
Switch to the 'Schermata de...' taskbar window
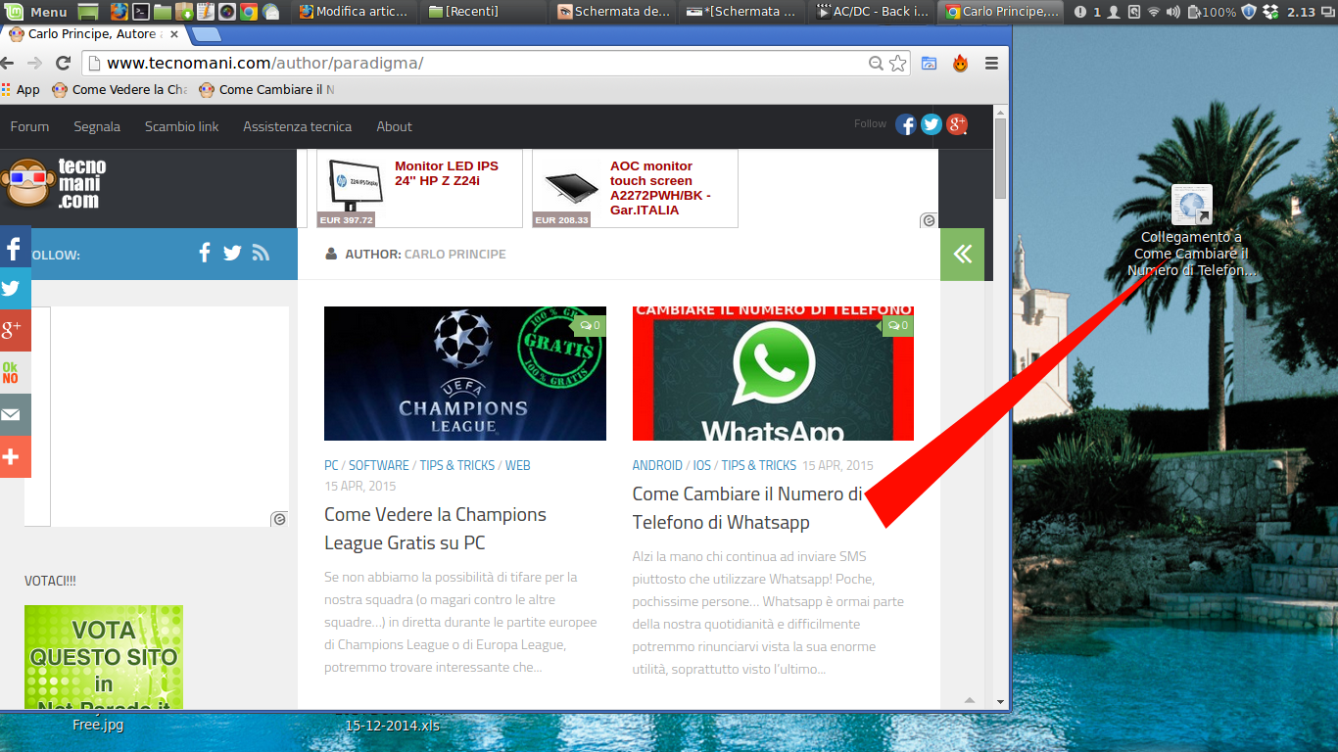[x=614, y=12]
